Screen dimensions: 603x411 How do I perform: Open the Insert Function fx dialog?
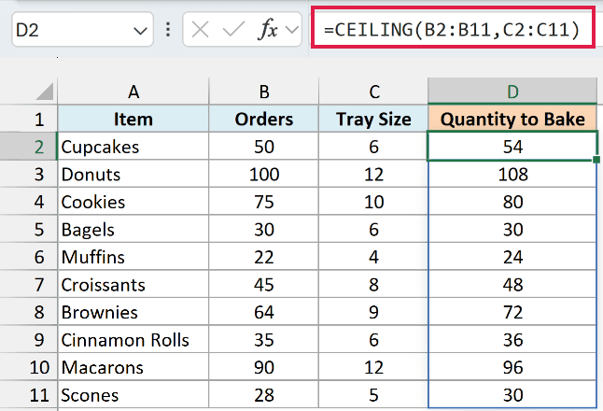268,30
